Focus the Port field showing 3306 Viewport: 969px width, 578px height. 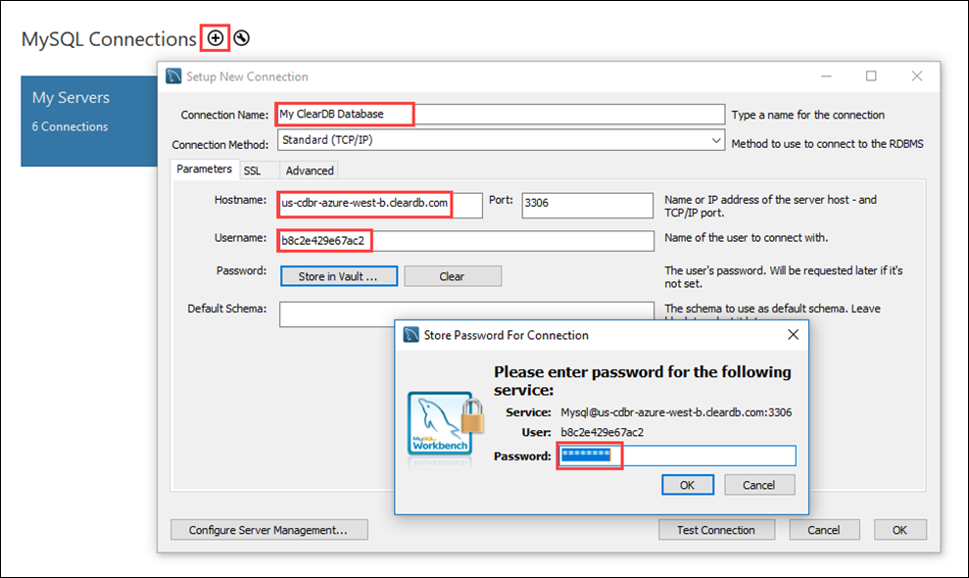[587, 205]
